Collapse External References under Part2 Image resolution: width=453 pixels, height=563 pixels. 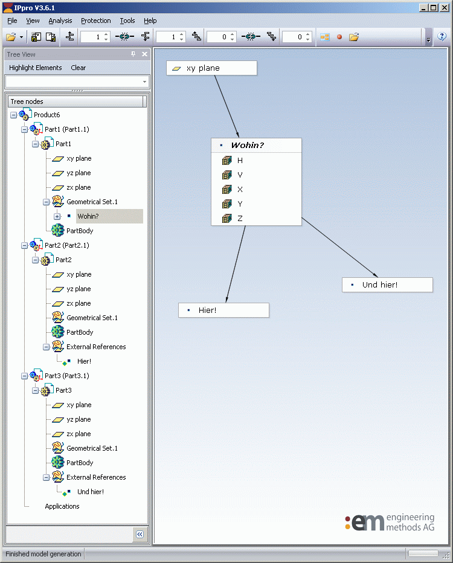click(x=46, y=347)
